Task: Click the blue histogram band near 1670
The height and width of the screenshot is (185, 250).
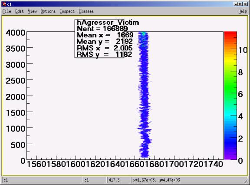Action: tap(145, 96)
